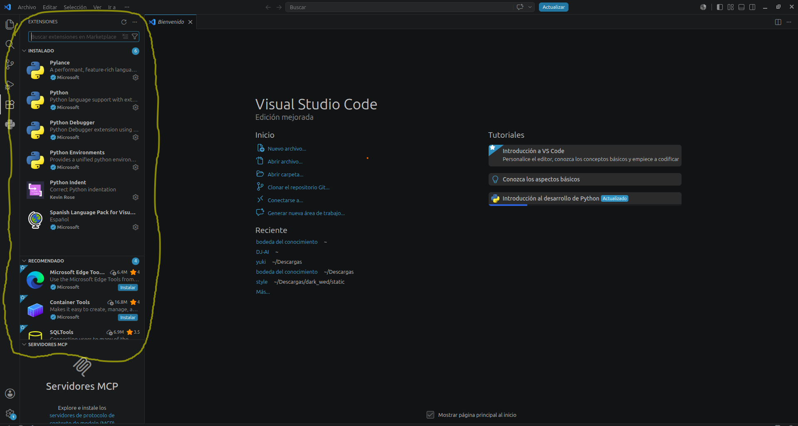Open the Archivo menu

click(27, 7)
